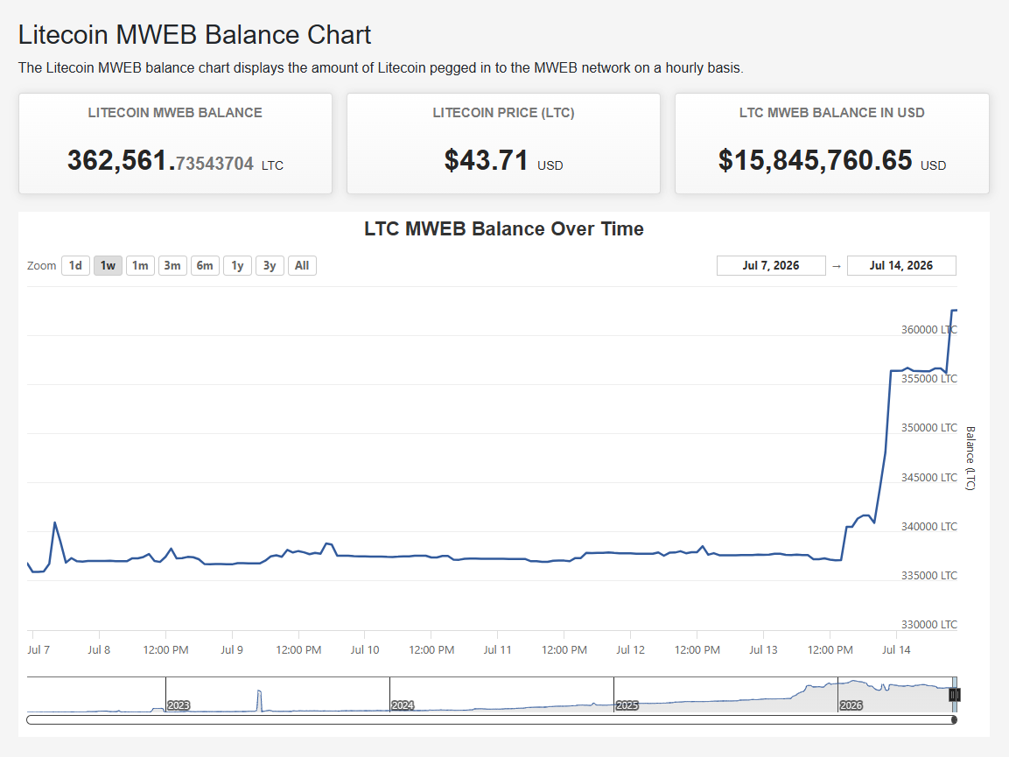Image resolution: width=1009 pixels, height=757 pixels.
Task: Click the 340000 LTC axis label
Action: (929, 526)
